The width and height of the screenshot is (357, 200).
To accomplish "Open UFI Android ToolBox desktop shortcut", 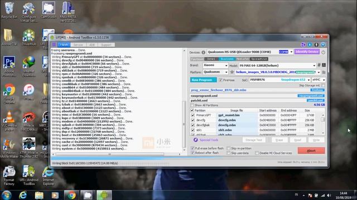I will tap(28, 176).
